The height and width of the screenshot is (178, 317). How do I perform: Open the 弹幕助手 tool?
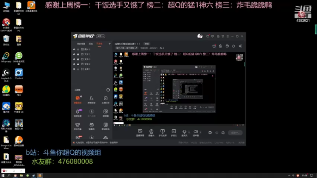tap(77, 100)
